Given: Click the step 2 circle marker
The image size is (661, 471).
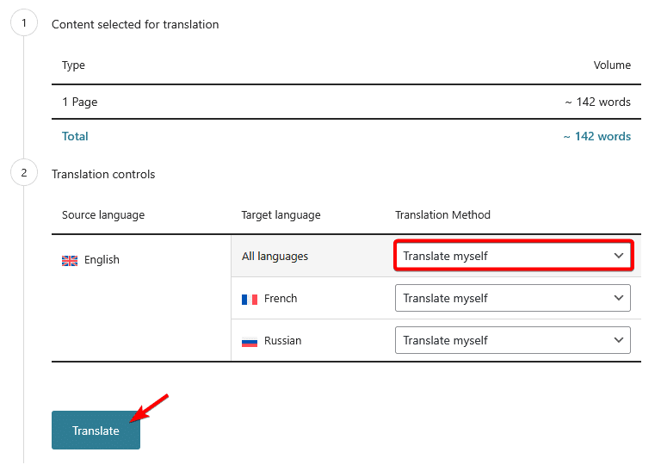Looking at the screenshot, I should [24, 174].
